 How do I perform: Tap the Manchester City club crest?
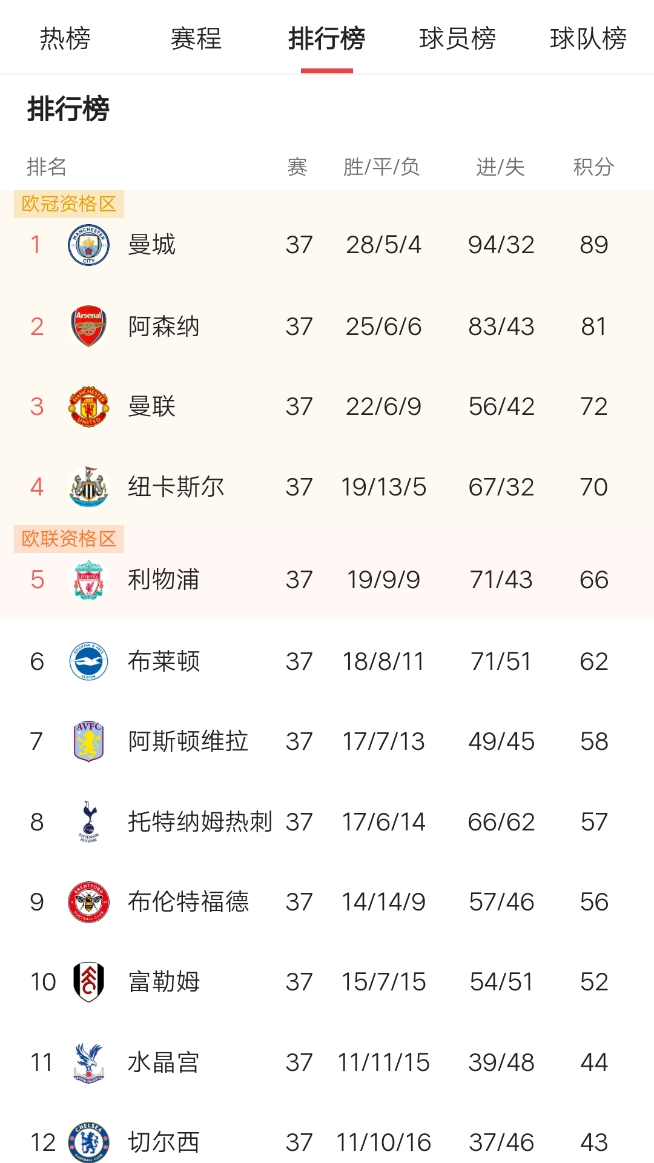click(88, 245)
